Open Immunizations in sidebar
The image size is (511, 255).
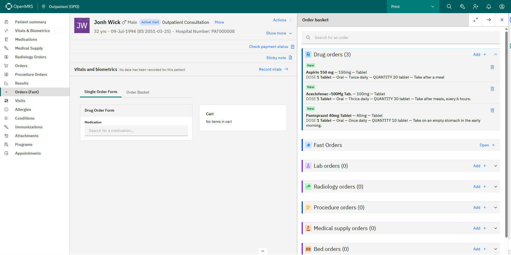click(x=35, y=127)
